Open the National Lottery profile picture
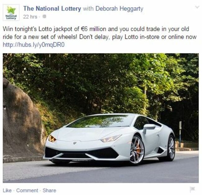This screenshot has height=195, width=202. (x=11, y=12)
